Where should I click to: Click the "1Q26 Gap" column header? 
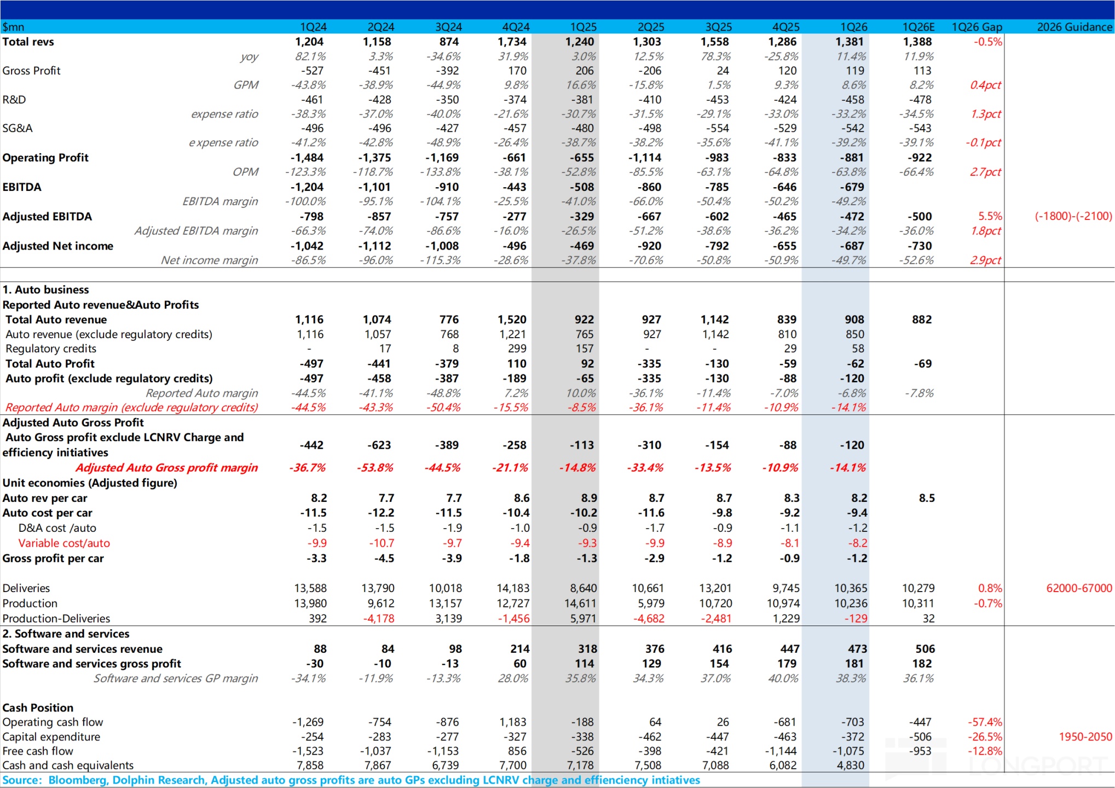tap(977, 27)
